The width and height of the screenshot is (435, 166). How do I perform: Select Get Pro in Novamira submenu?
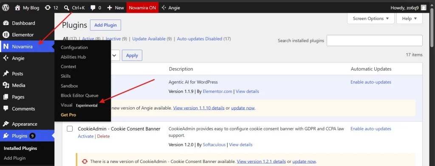(x=68, y=115)
